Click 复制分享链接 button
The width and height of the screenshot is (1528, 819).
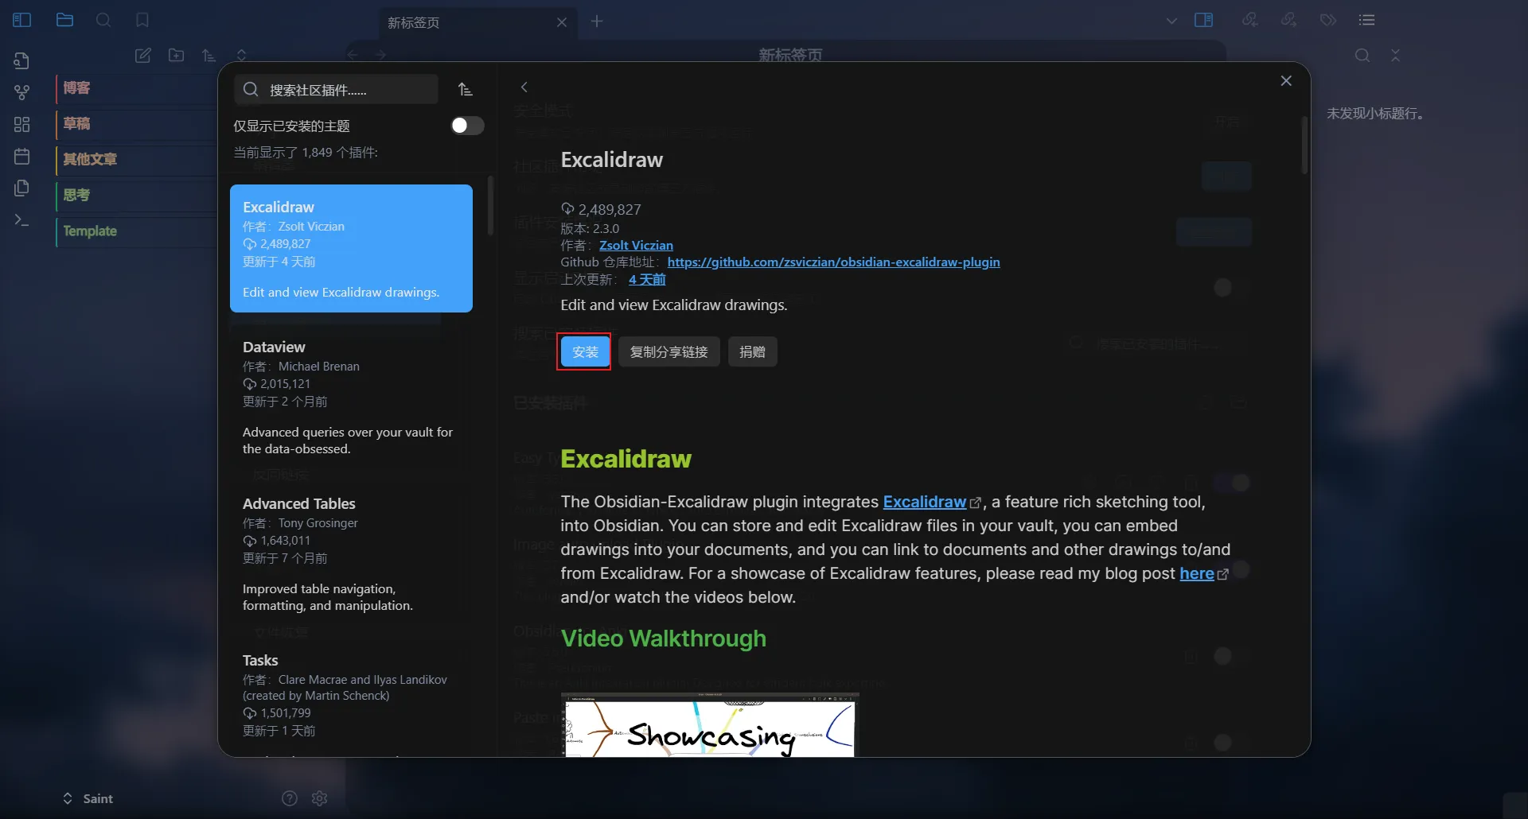tap(668, 351)
